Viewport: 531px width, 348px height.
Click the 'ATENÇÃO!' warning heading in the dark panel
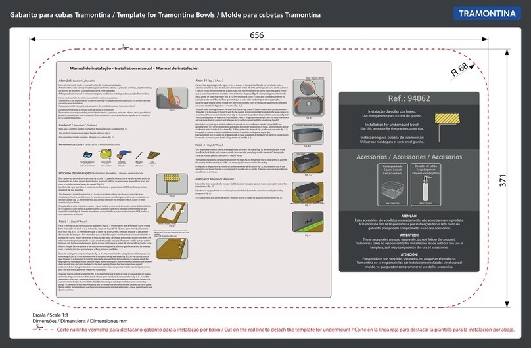(409, 216)
